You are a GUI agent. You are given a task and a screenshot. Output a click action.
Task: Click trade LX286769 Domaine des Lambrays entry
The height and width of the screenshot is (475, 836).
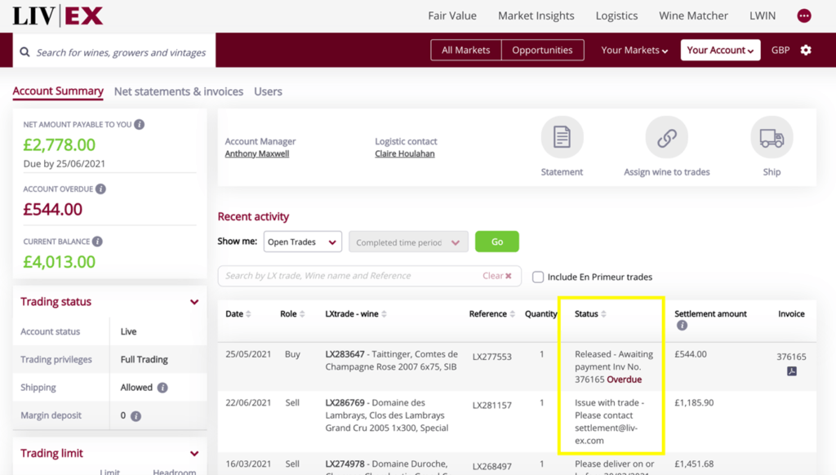pyautogui.click(x=386, y=415)
